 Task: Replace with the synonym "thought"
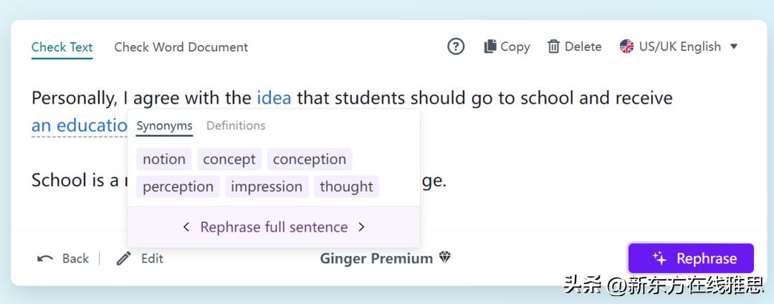tap(346, 186)
